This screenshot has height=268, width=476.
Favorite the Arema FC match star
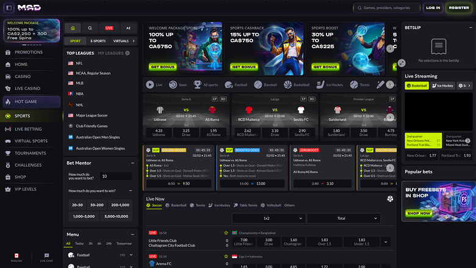(226, 256)
